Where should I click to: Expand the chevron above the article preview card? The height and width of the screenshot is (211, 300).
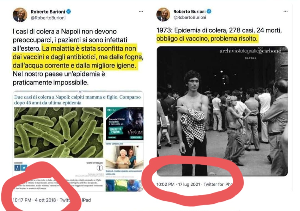(80, 92)
